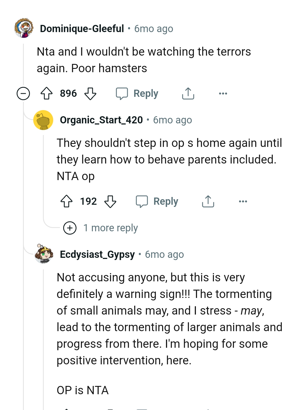299x410 pixels.
Task: Open overflow menu on Organic_Start_420's comment
Action: coord(242,201)
